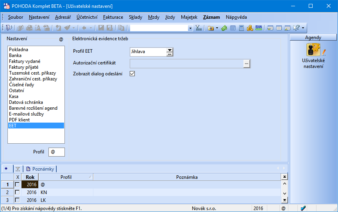The width and height of the screenshot is (338, 212).
Task: Expand dropdown arrow beside back arrow
Action: [91, 28]
